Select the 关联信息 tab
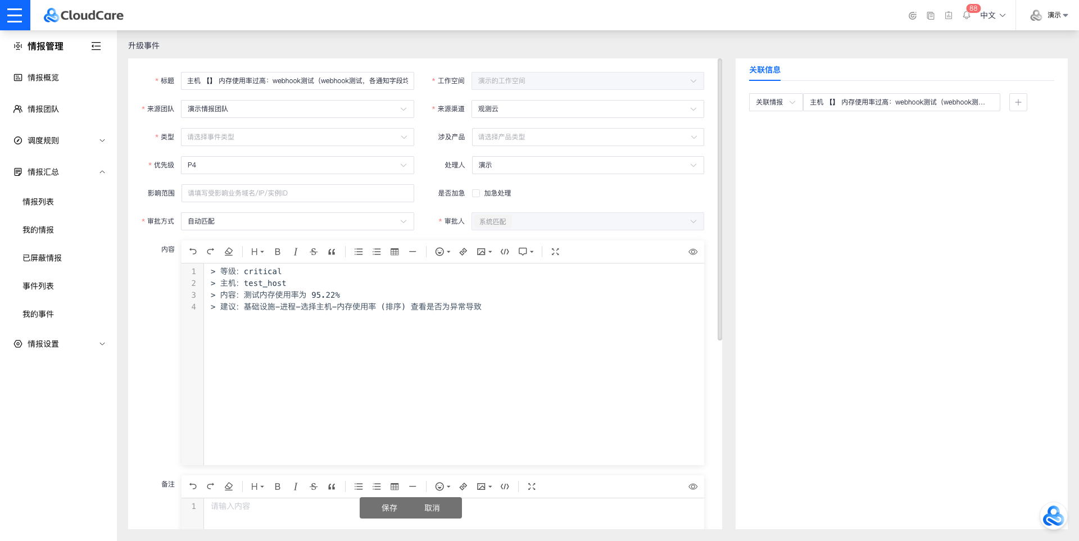The image size is (1079, 541). tap(764, 70)
